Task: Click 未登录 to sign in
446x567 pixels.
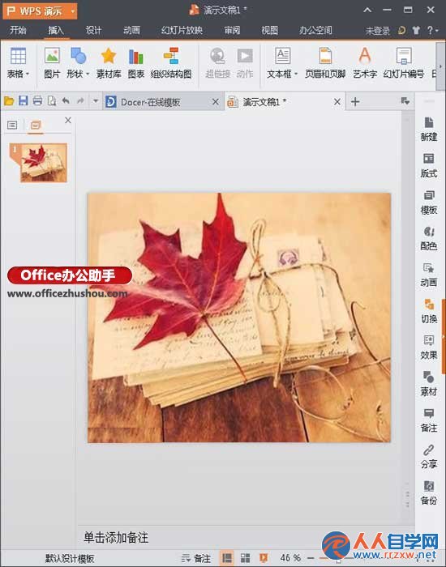Action: 377,31
